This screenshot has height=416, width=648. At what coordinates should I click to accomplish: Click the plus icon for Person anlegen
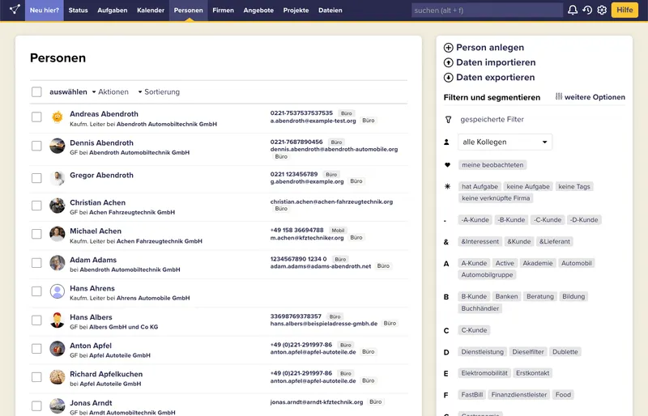(x=449, y=48)
